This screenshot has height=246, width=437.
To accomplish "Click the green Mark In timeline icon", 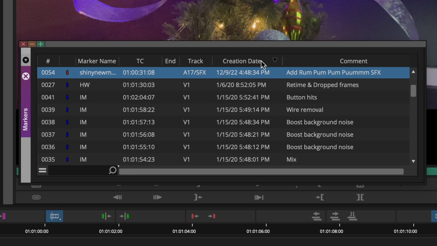I will [x=106, y=216].
